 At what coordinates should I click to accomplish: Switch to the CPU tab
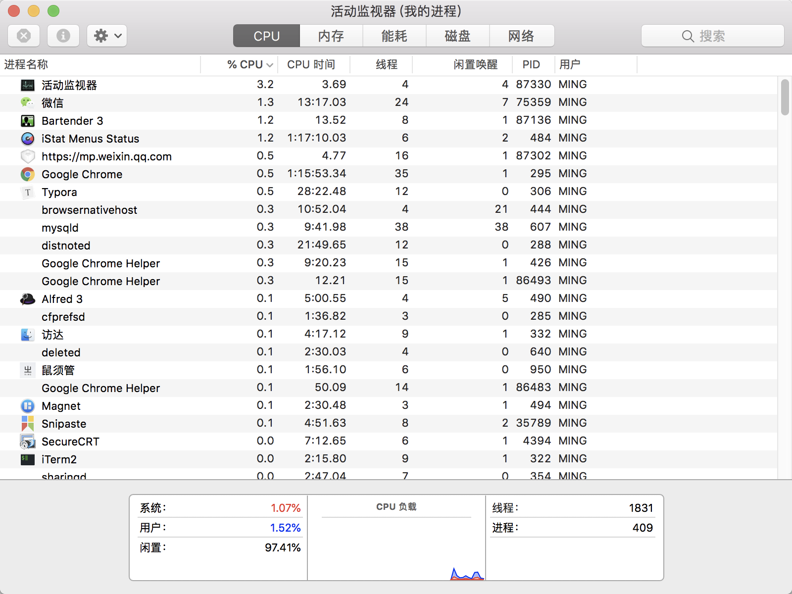(267, 36)
